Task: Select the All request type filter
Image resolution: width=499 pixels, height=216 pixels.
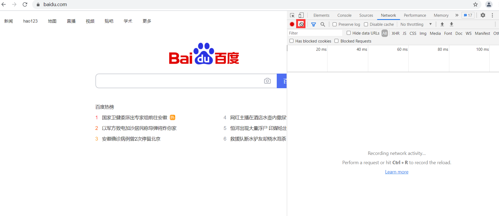Action: pyautogui.click(x=384, y=33)
